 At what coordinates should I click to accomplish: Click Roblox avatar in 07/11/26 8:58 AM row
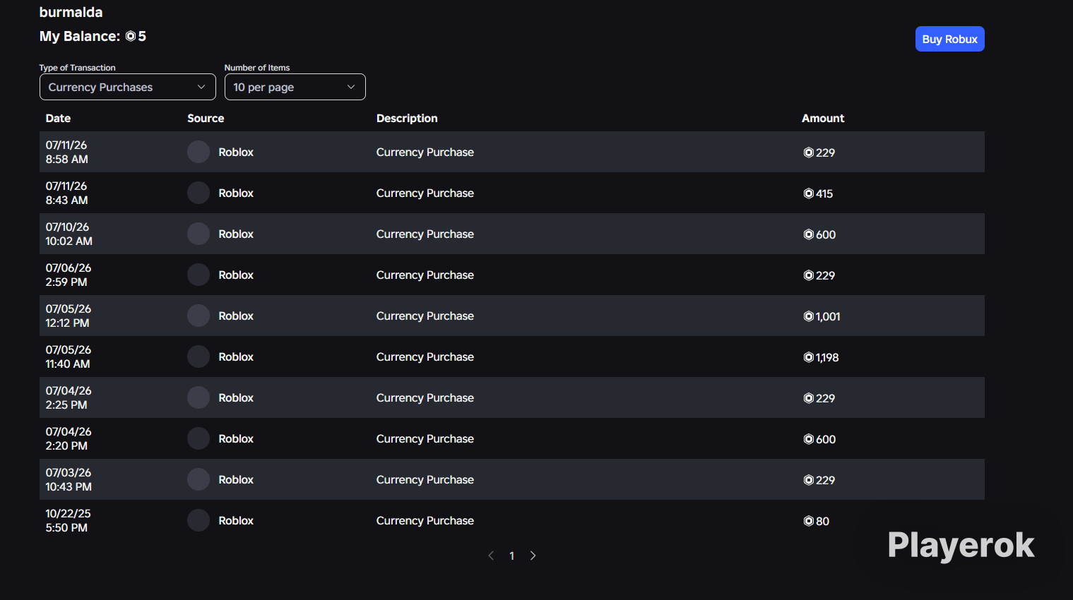[x=198, y=152]
